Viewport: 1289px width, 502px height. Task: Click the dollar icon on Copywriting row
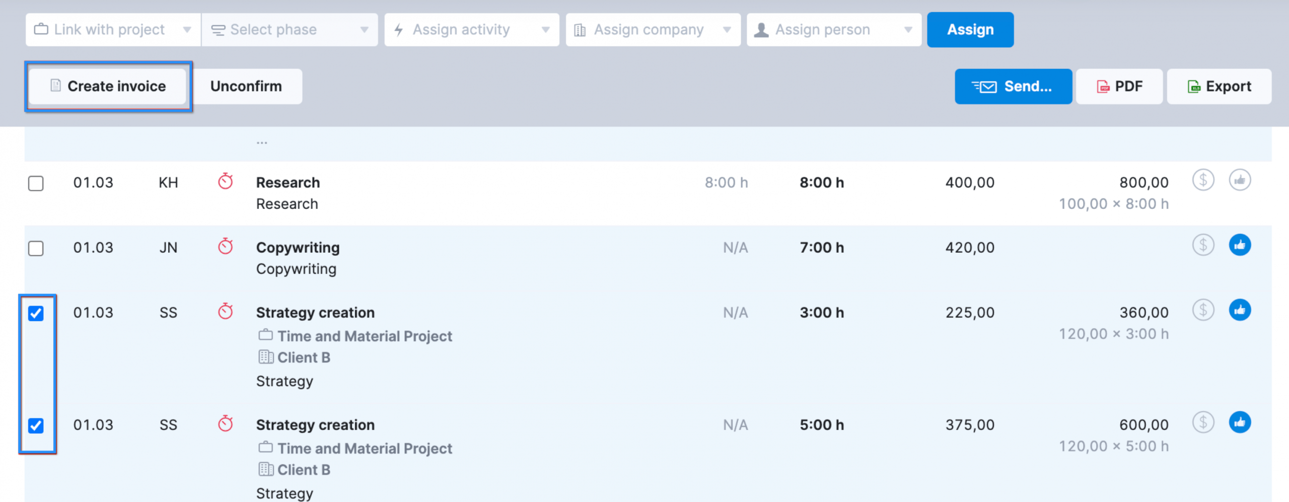1203,245
